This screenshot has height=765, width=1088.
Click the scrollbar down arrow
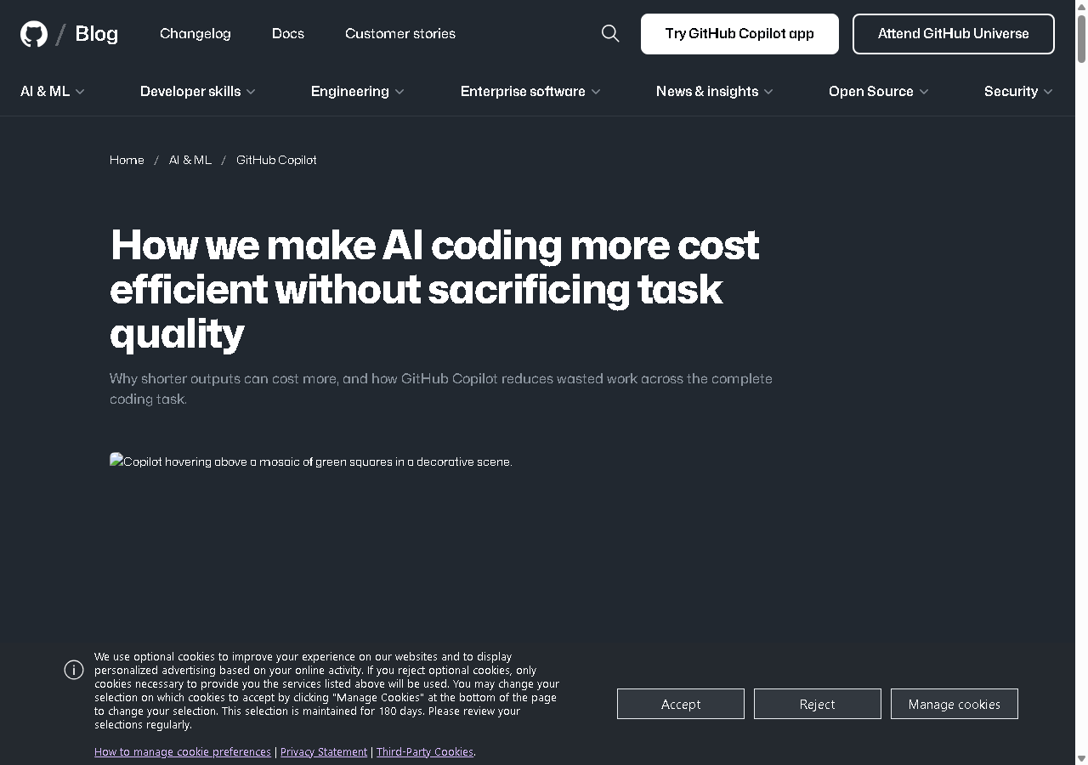pyautogui.click(x=1081, y=758)
